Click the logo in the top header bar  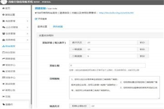point(4,2)
